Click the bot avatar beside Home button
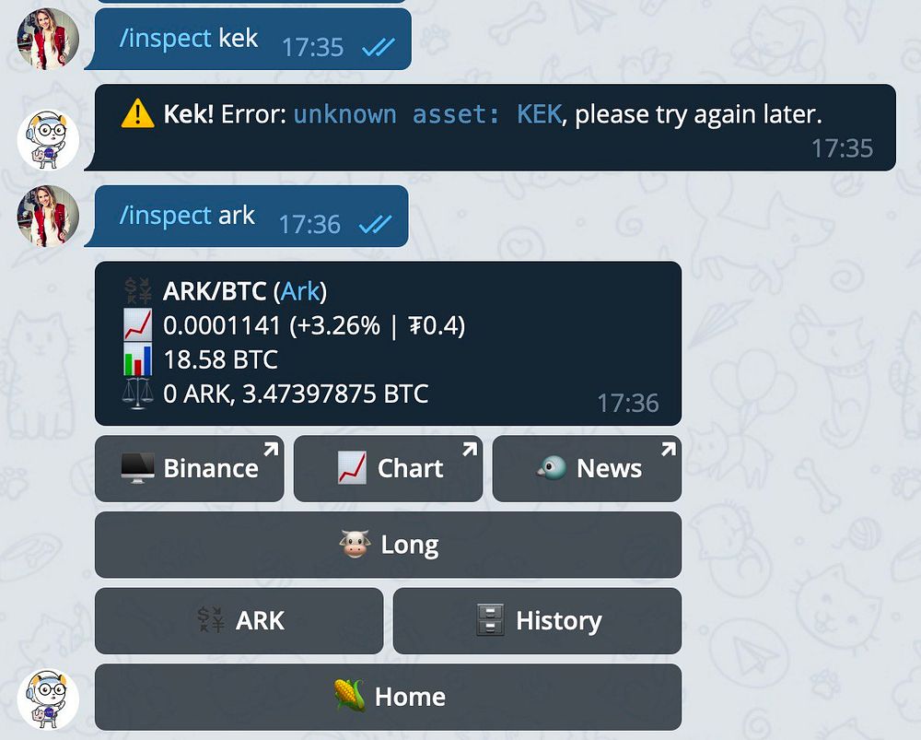The height and width of the screenshot is (740, 921). tap(48, 699)
